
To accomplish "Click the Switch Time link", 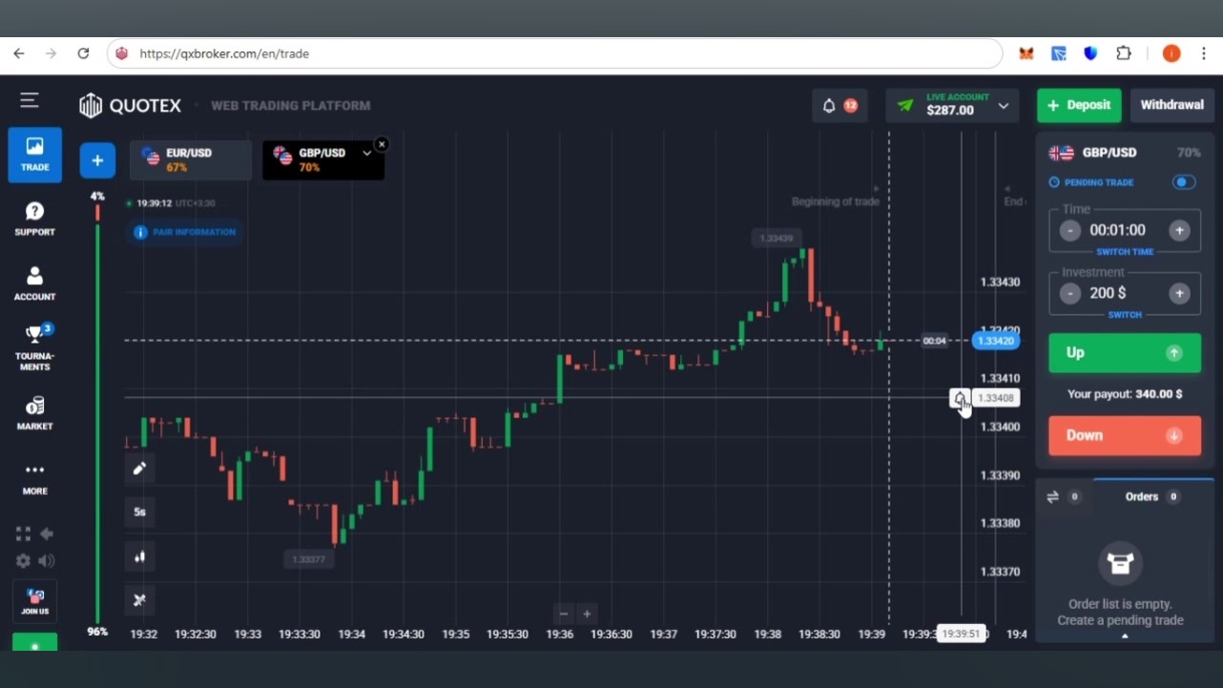I will 1125,252.
